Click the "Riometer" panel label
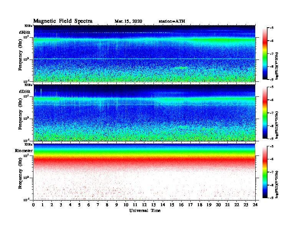The width and height of the screenshot is (304, 235). [x=24, y=151]
